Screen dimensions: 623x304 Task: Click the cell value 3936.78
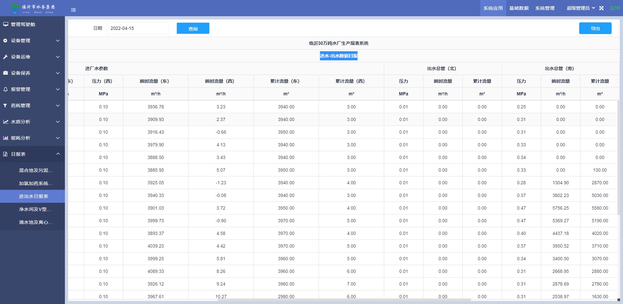click(155, 107)
